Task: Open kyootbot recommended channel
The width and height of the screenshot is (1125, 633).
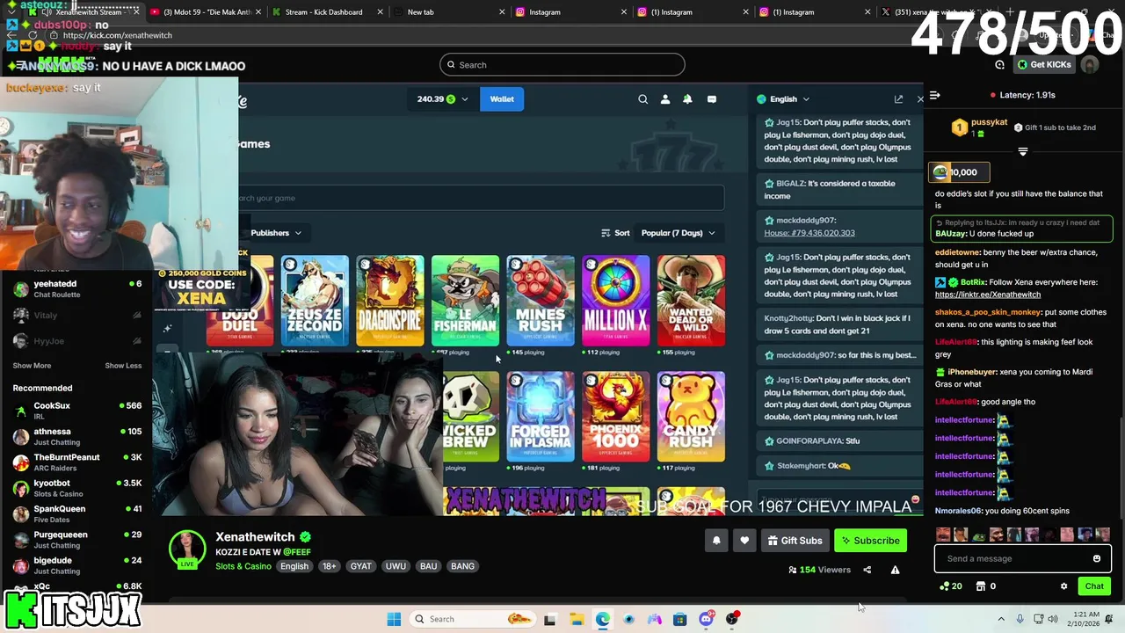Action: point(76,488)
